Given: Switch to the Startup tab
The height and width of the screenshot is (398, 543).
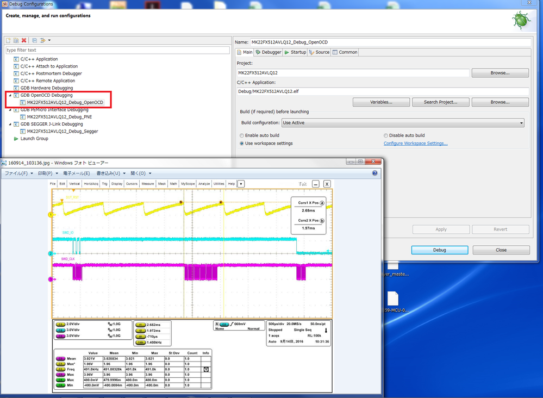Looking at the screenshot, I should click(x=295, y=52).
